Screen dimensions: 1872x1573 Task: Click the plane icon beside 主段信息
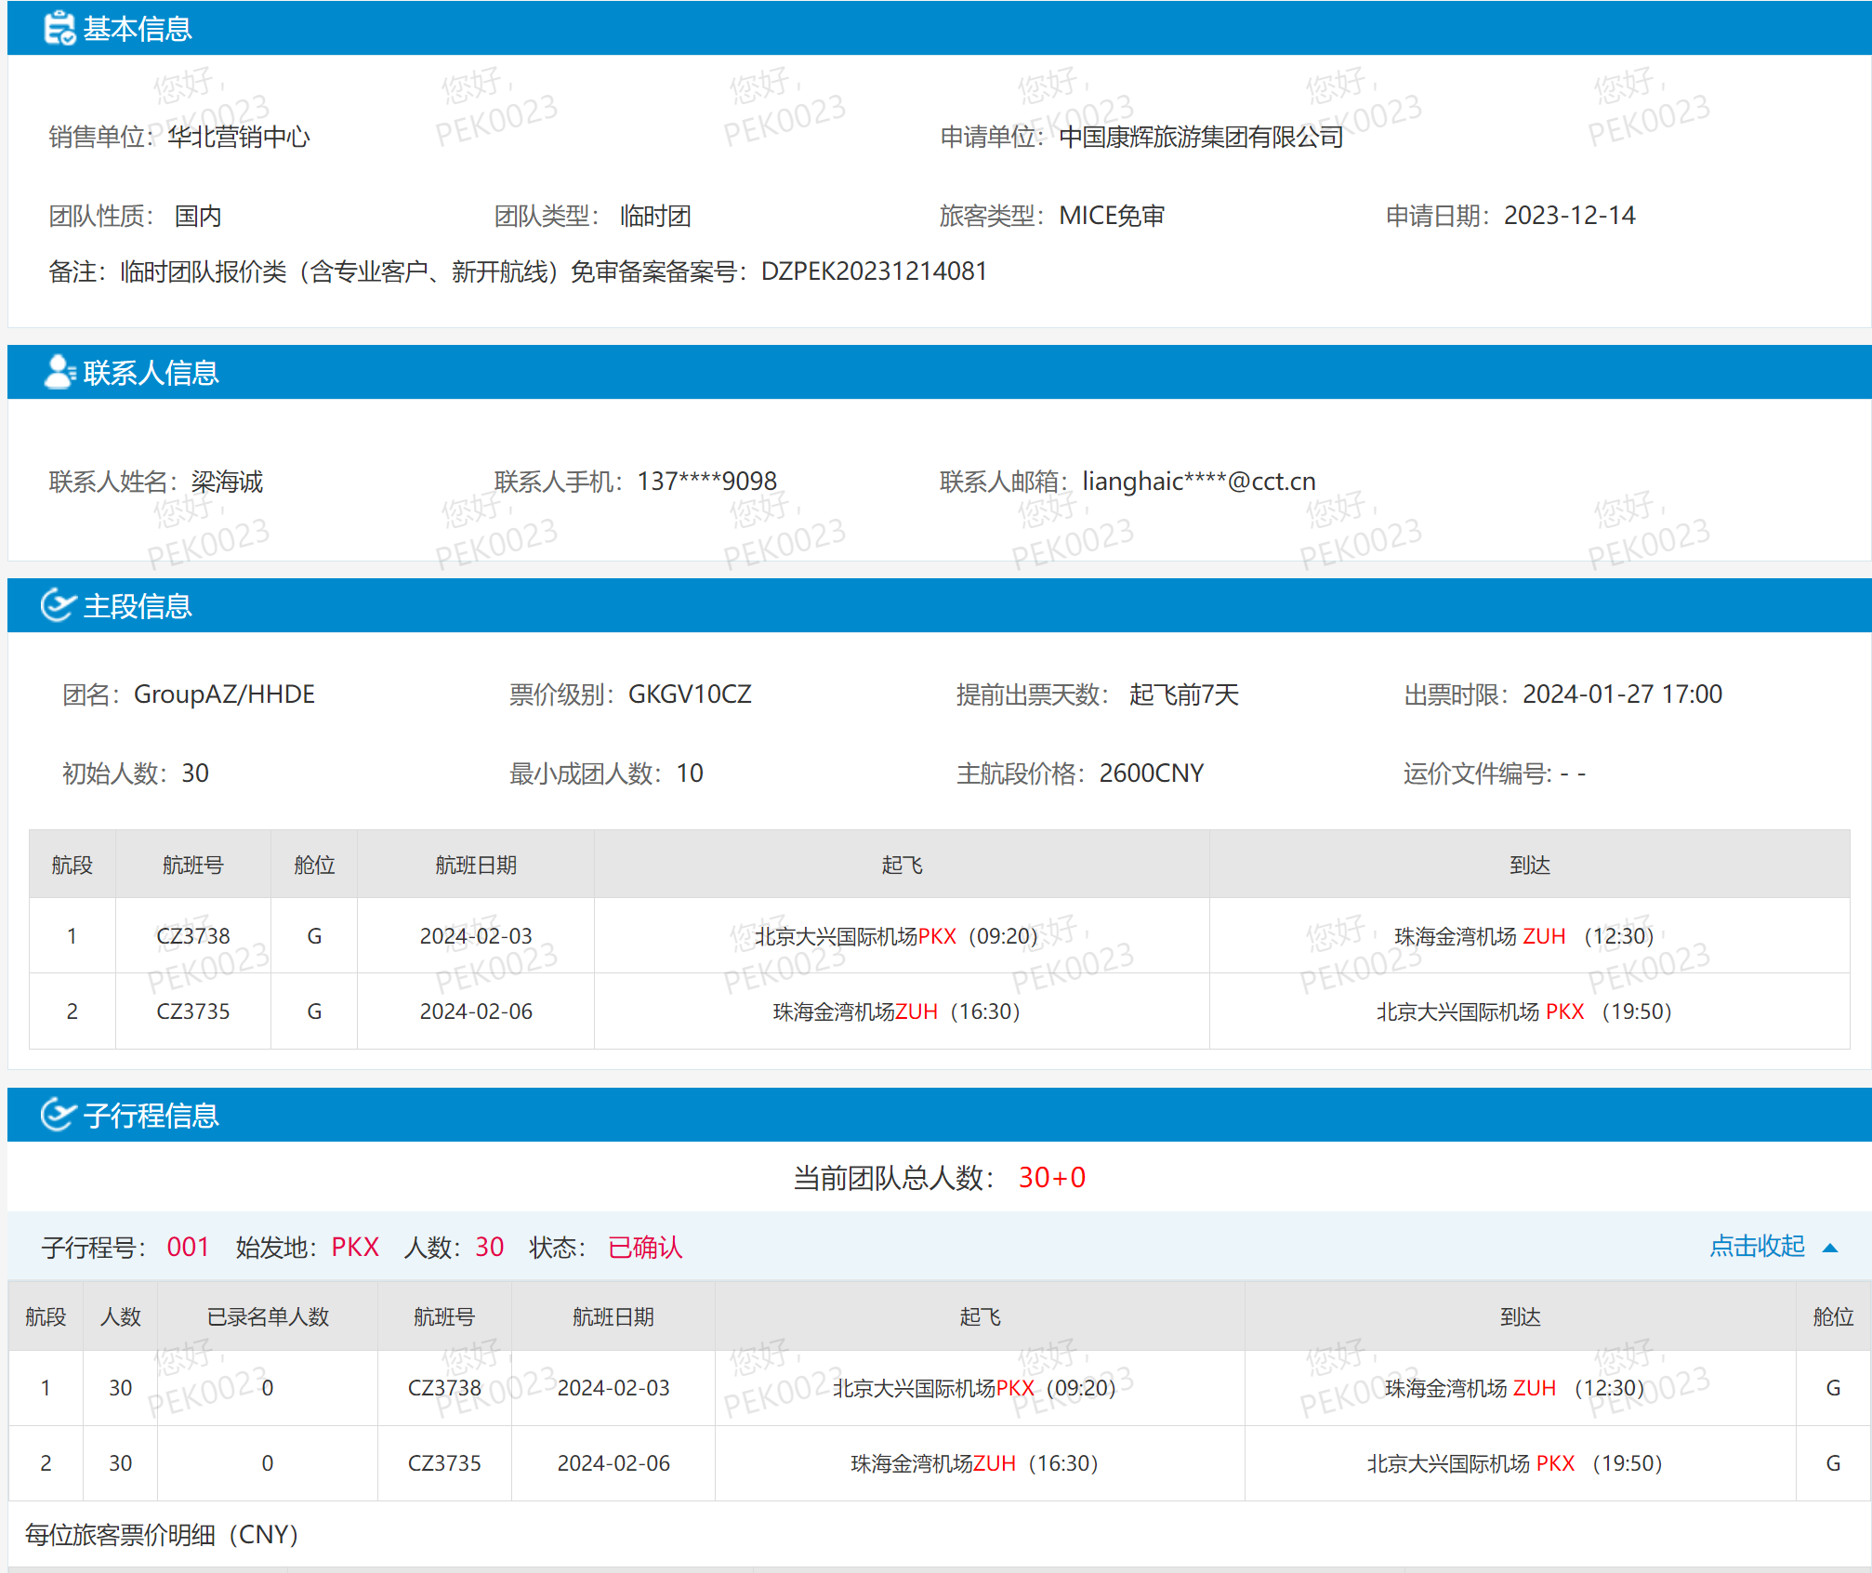(58, 605)
